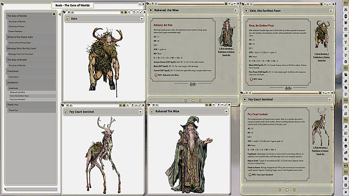The width and height of the screenshot is (349, 196).
Task: Go to previous page in Raharad statblock window
Action: pyautogui.click(x=185, y=101)
